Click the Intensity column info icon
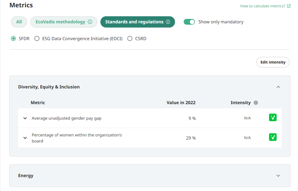 tap(256, 103)
